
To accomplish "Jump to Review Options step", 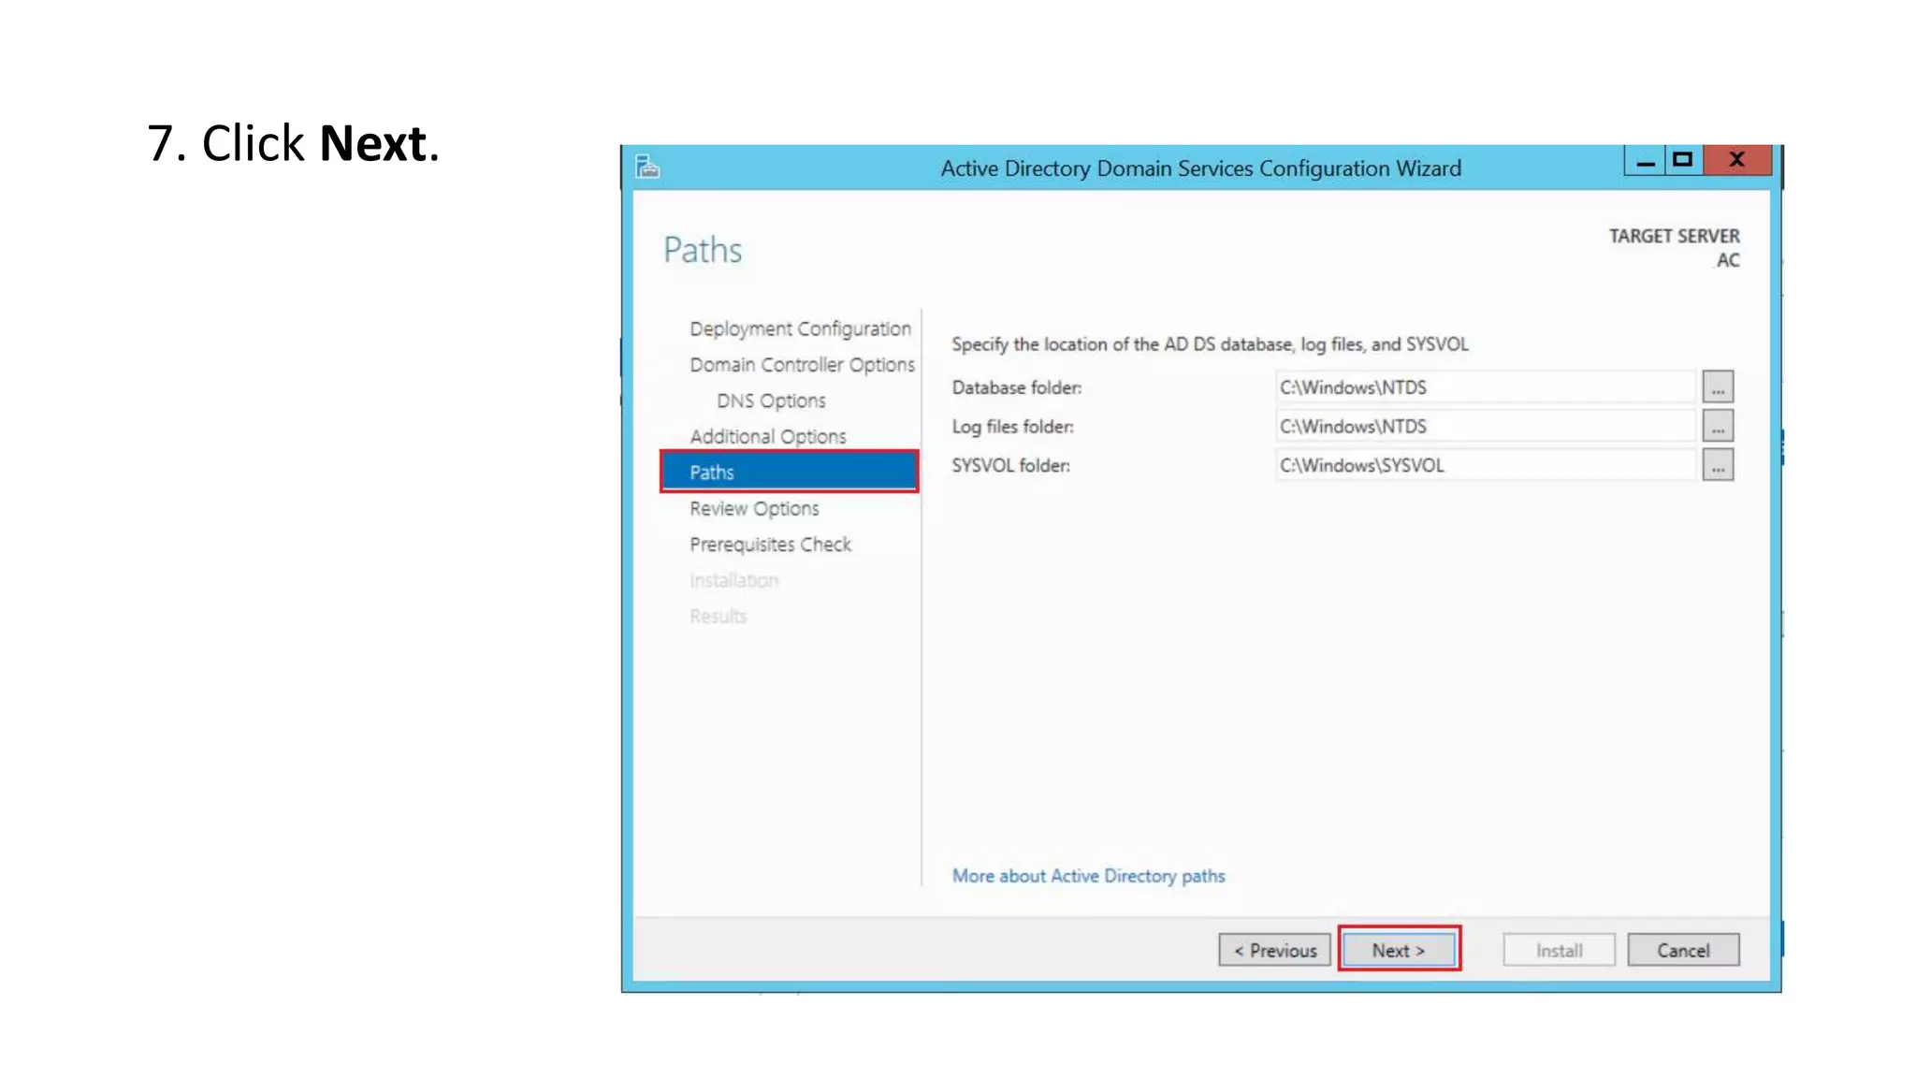I will point(754,508).
